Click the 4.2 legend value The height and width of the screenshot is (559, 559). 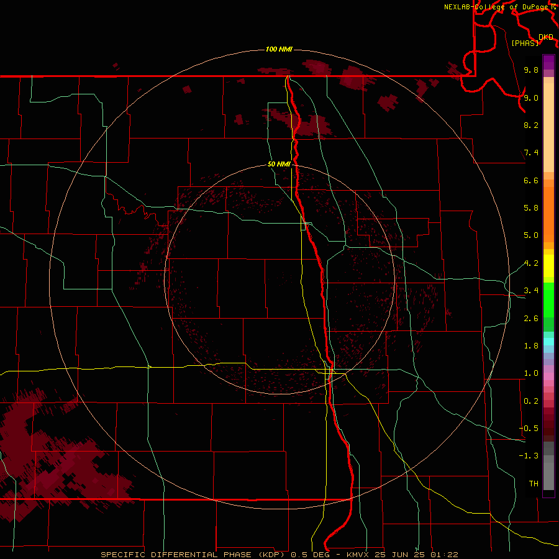point(531,263)
